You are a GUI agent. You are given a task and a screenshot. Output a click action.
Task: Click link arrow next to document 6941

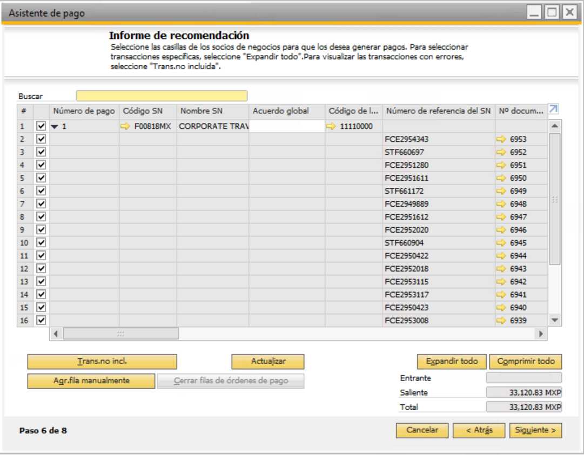501,294
